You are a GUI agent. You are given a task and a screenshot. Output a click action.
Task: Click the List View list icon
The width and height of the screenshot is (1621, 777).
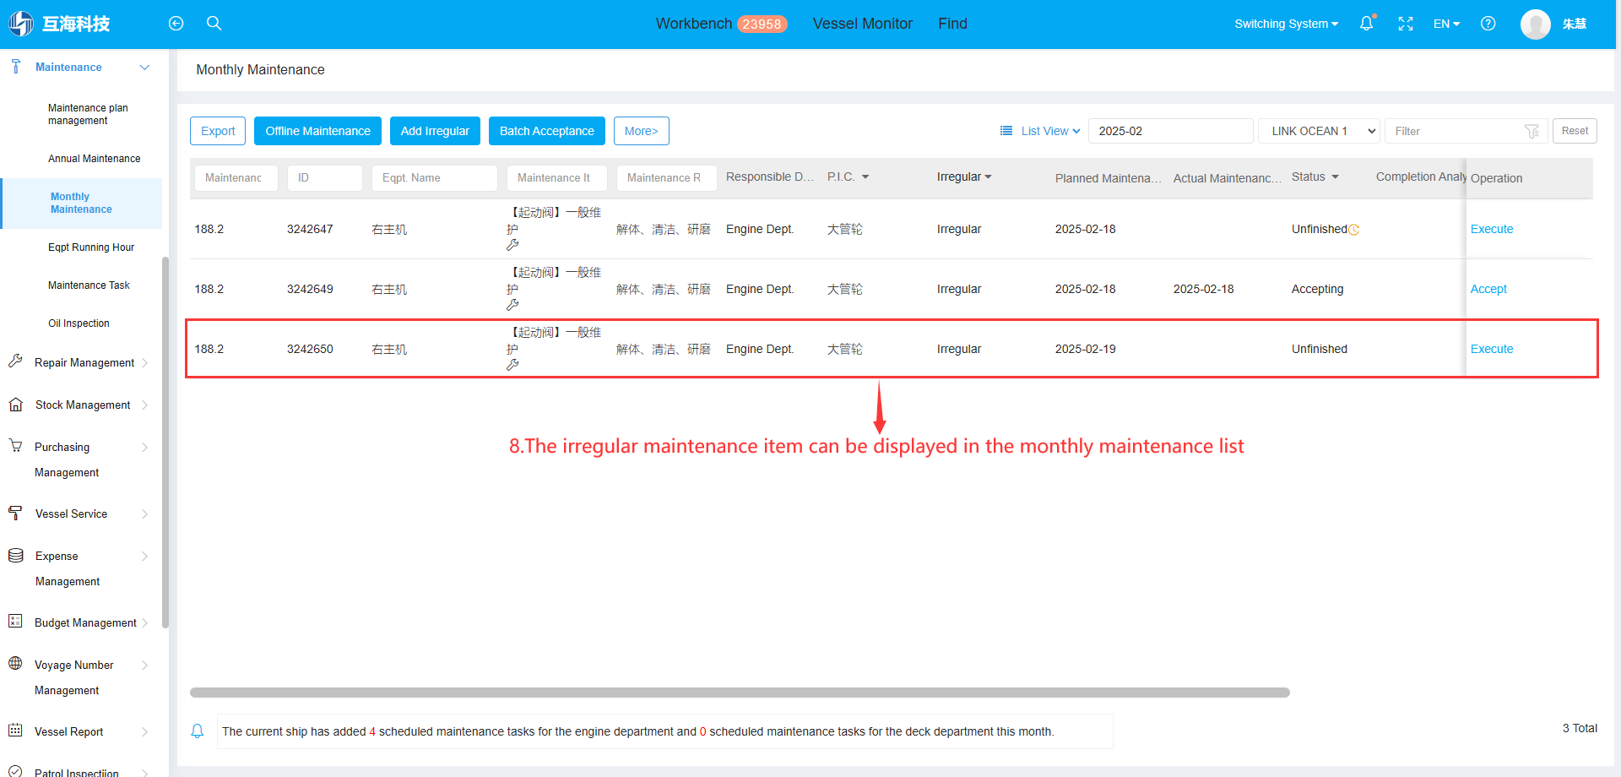1006,131
